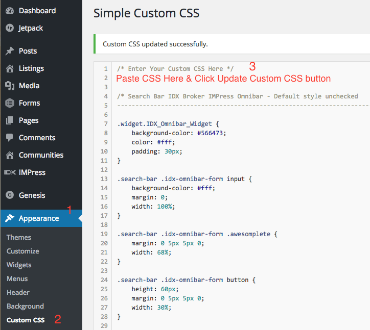The height and width of the screenshot is (330, 370).
Task: Click the 'color: #fff;' line
Action: (153, 142)
